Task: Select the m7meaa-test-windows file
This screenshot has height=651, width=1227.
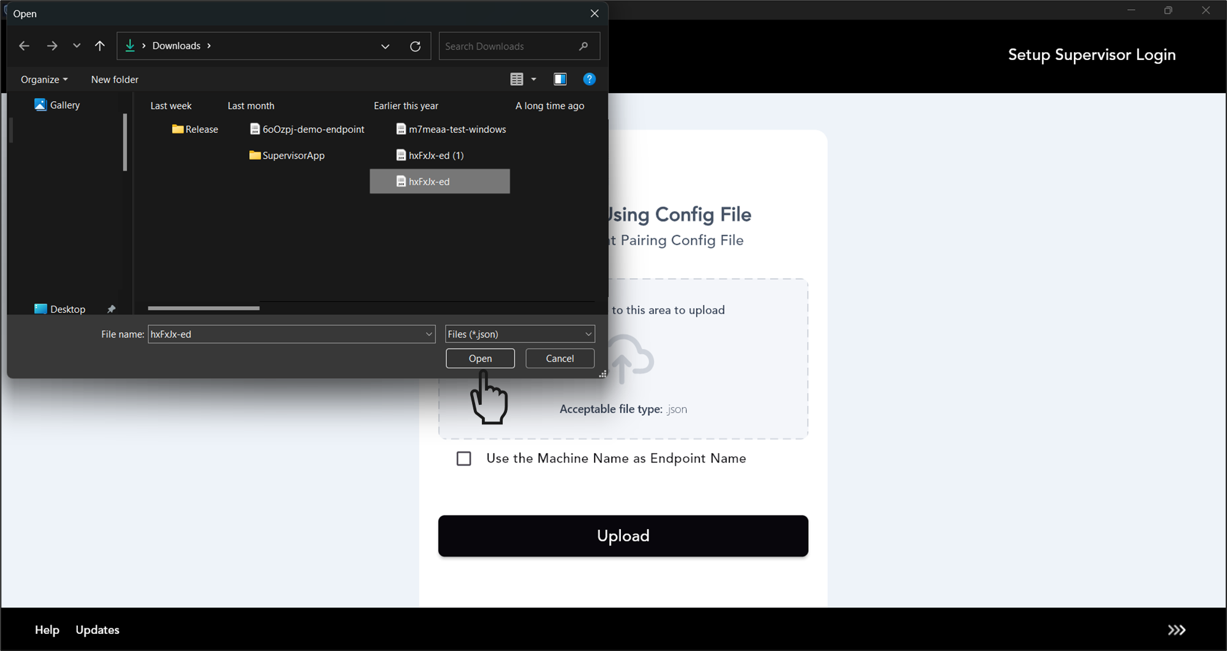Action: click(451, 129)
